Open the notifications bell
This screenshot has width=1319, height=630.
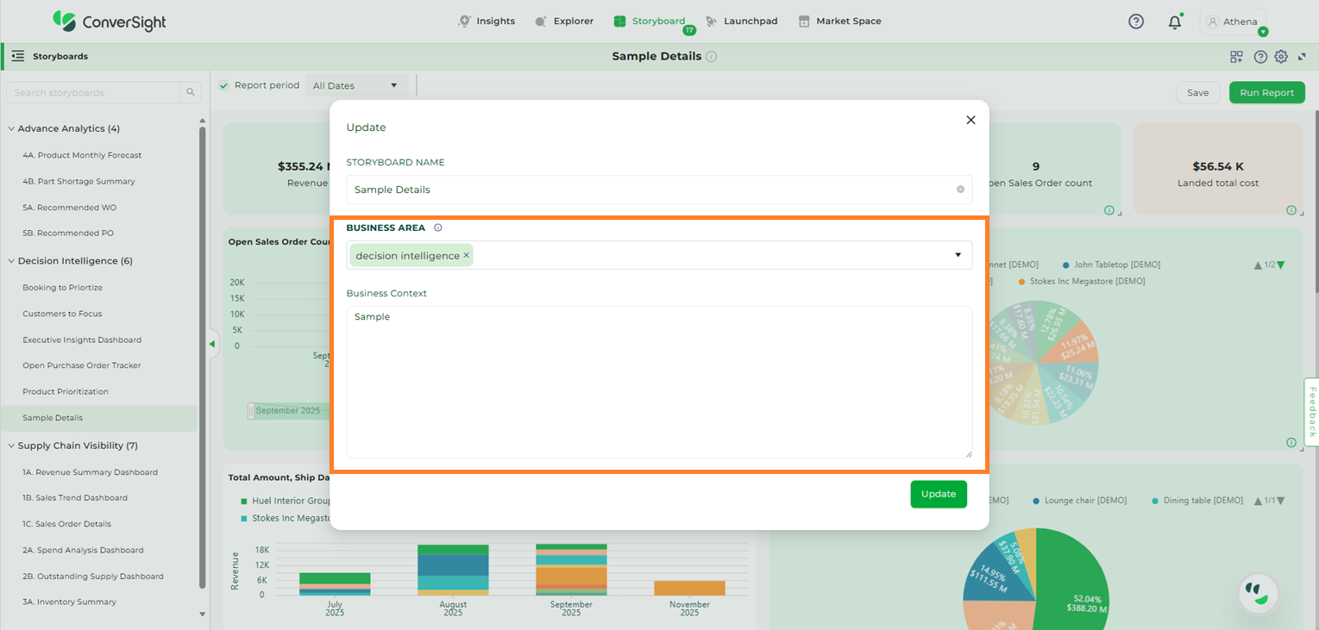1174,22
